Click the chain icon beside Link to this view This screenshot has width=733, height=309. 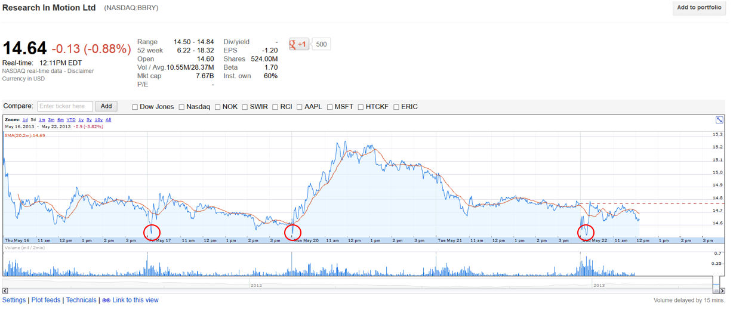[x=106, y=300]
